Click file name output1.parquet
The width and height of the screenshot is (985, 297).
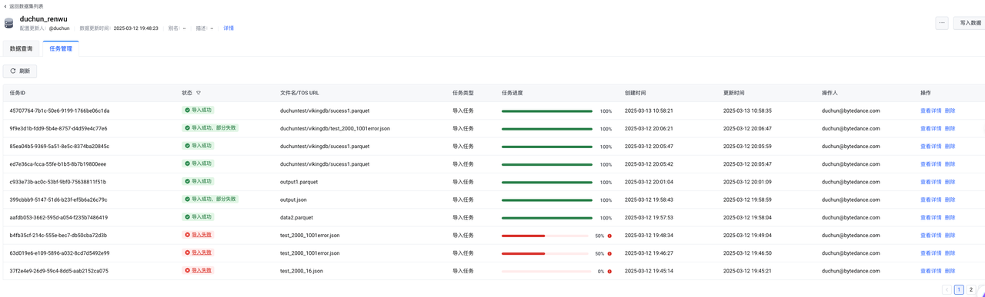[x=299, y=182]
